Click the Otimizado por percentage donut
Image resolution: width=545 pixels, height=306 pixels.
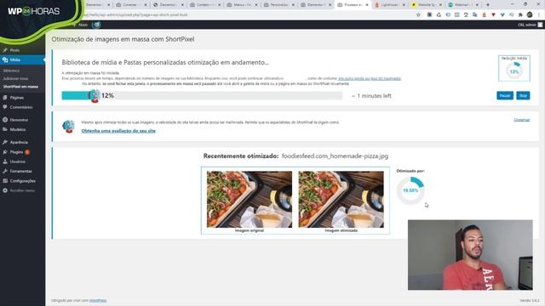click(410, 190)
